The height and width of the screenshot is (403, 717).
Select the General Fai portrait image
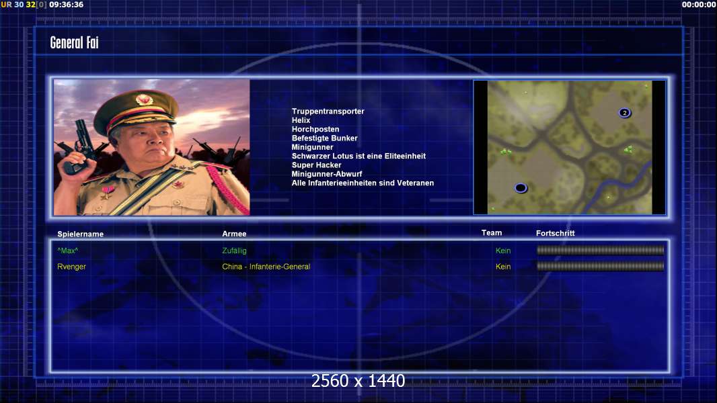151,147
